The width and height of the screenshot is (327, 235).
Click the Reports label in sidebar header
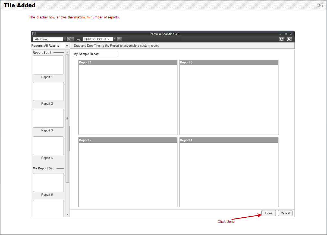pyautogui.click(x=37, y=46)
